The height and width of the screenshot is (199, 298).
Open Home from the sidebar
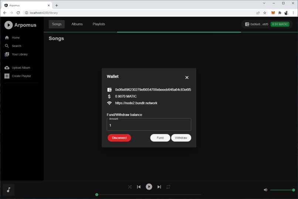[x=12, y=38]
